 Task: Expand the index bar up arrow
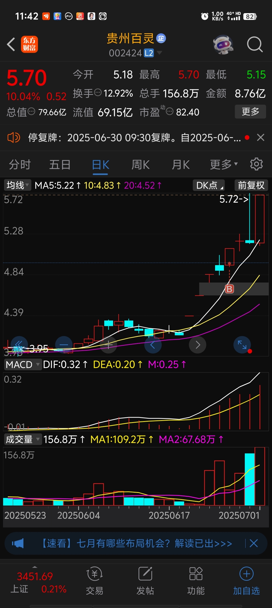coord(35,567)
